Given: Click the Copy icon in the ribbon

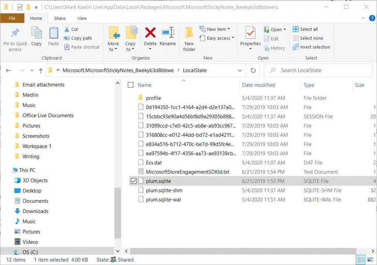Looking at the screenshot, I should [36, 38].
